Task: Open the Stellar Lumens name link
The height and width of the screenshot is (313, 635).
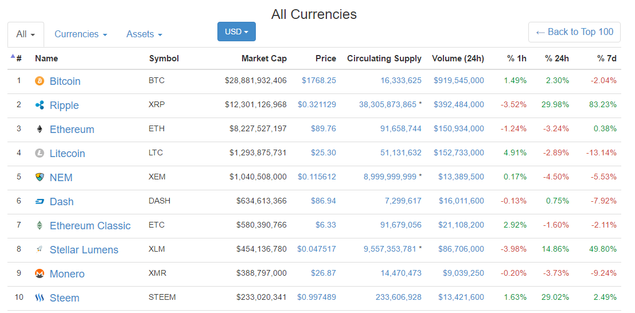Action: 84,250
